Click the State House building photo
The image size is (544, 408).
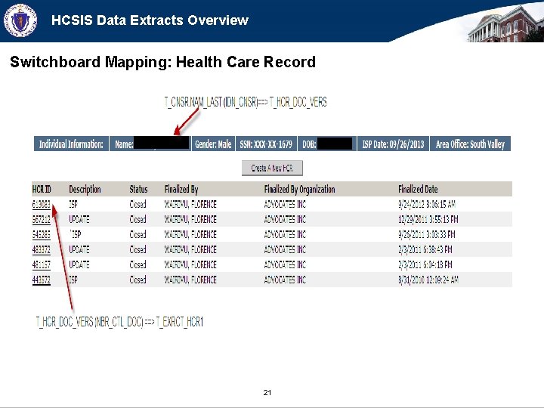(505, 23)
